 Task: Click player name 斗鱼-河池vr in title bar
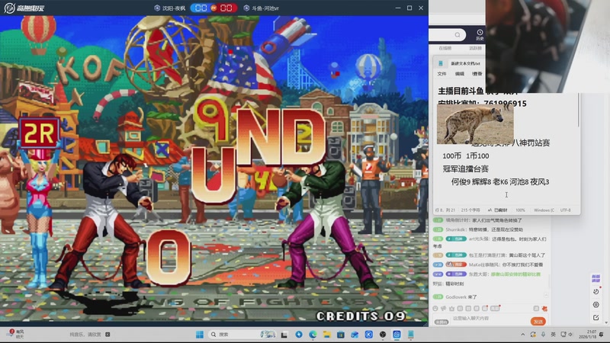click(x=262, y=8)
